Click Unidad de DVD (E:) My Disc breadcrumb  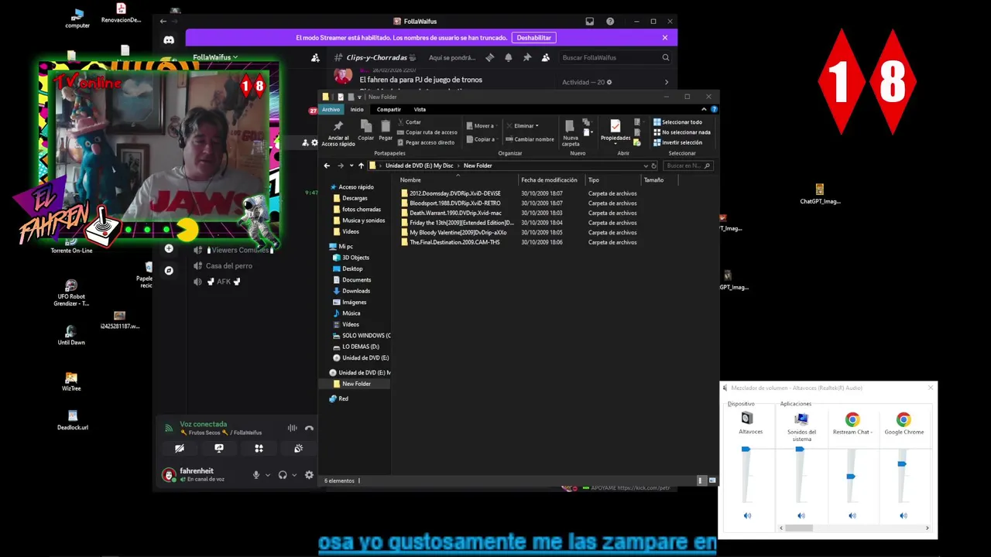tap(419, 166)
